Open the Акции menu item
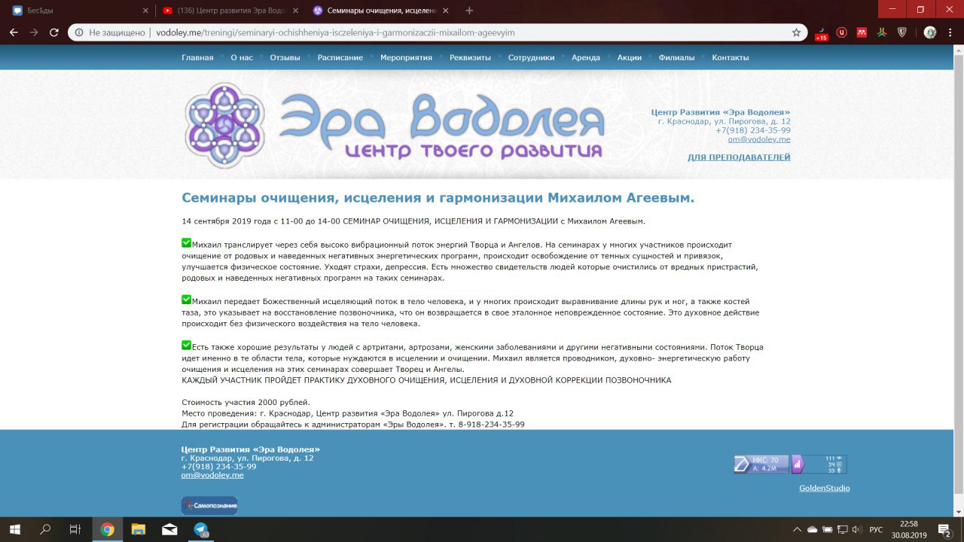This screenshot has width=964, height=542. point(630,57)
